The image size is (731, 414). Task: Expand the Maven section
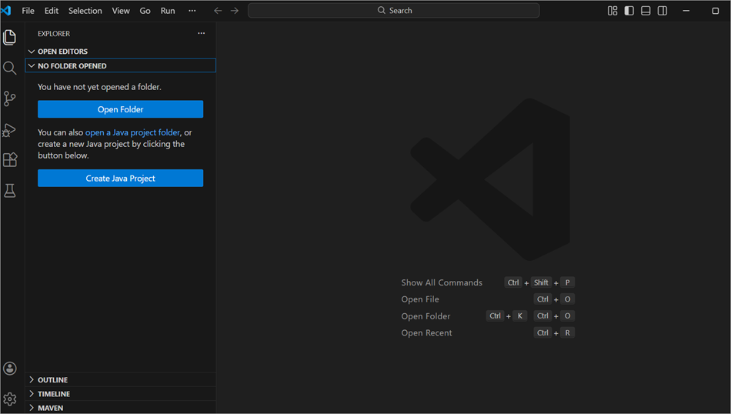pos(120,408)
